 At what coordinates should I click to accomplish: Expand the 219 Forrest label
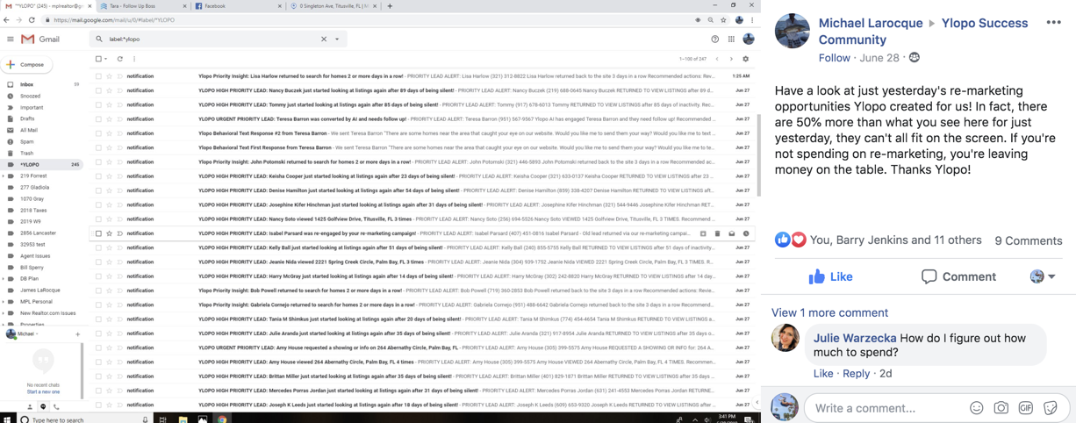click(4, 176)
